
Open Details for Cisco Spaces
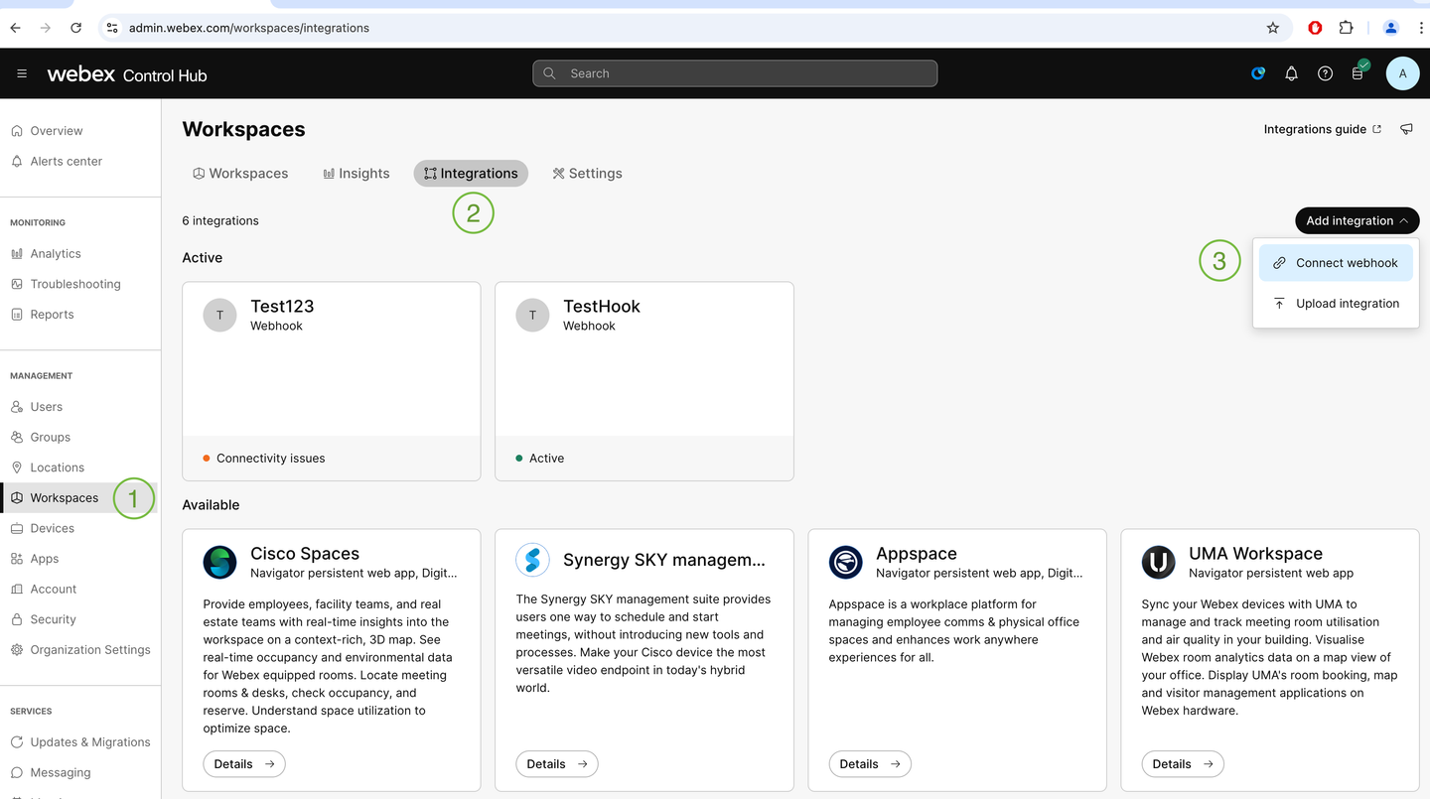244,764
